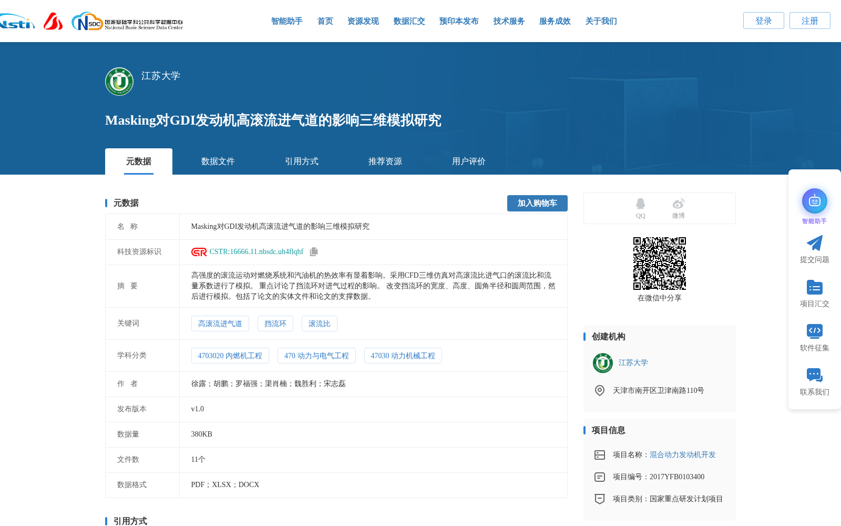This screenshot has width=841, height=526.
Task: Open the 预印本发布 menu item
Action: pyautogui.click(x=459, y=21)
